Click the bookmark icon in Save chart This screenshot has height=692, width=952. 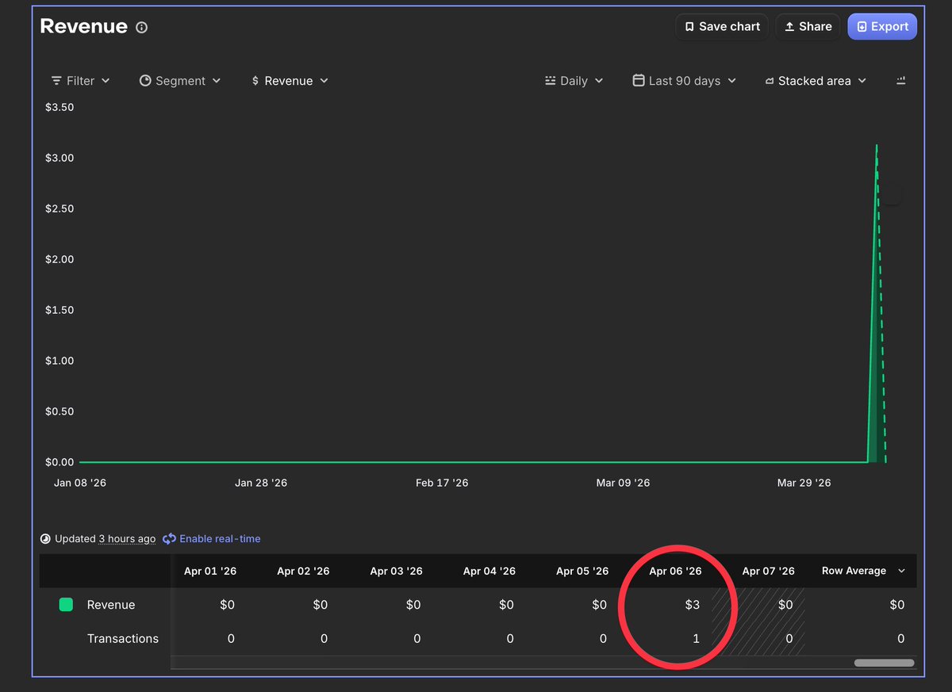coord(689,27)
